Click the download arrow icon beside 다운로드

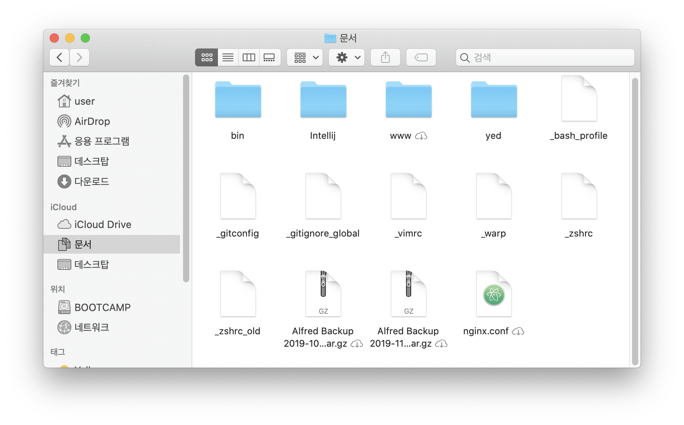click(x=64, y=181)
